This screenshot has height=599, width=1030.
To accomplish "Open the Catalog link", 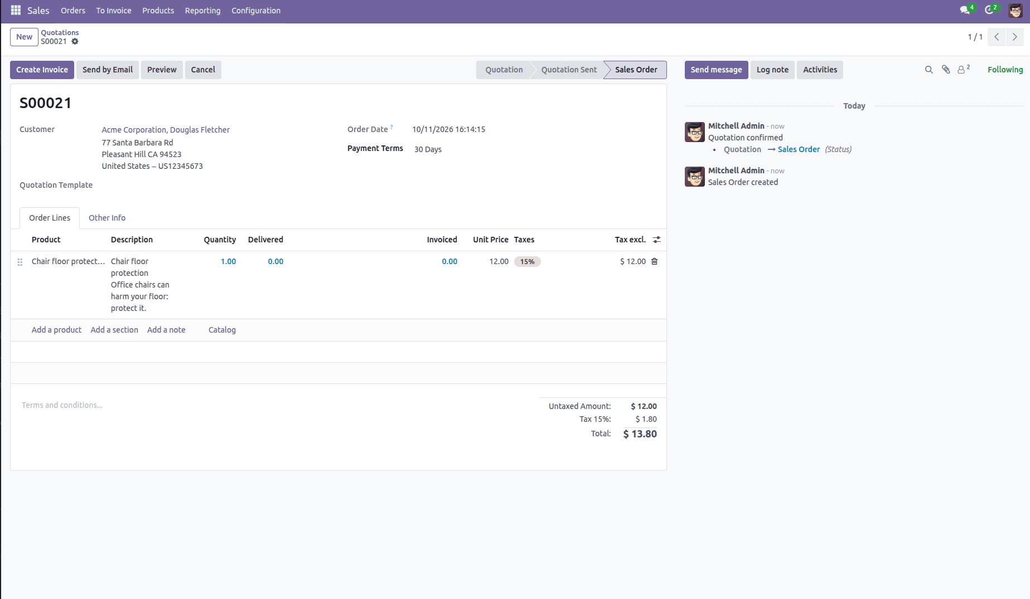I will (222, 330).
